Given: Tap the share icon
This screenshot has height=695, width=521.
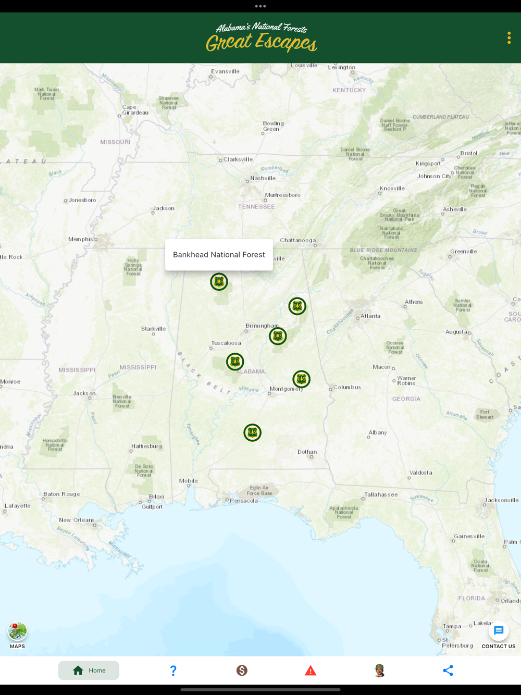Looking at the screenshot, I should coord(448,671).
